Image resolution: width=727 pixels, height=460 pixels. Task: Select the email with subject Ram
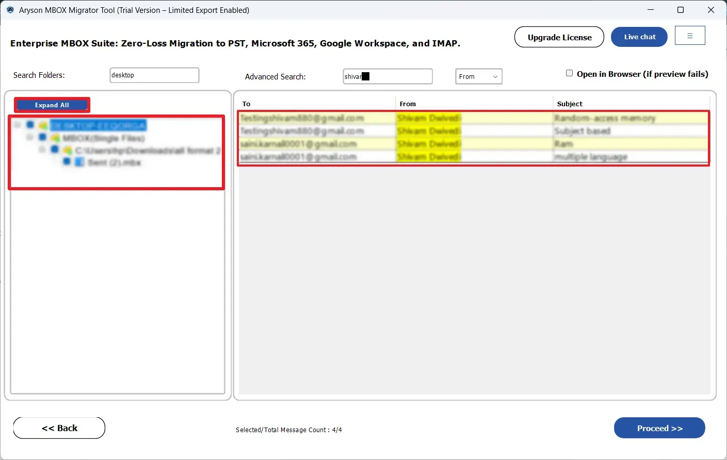coord(564,144)
